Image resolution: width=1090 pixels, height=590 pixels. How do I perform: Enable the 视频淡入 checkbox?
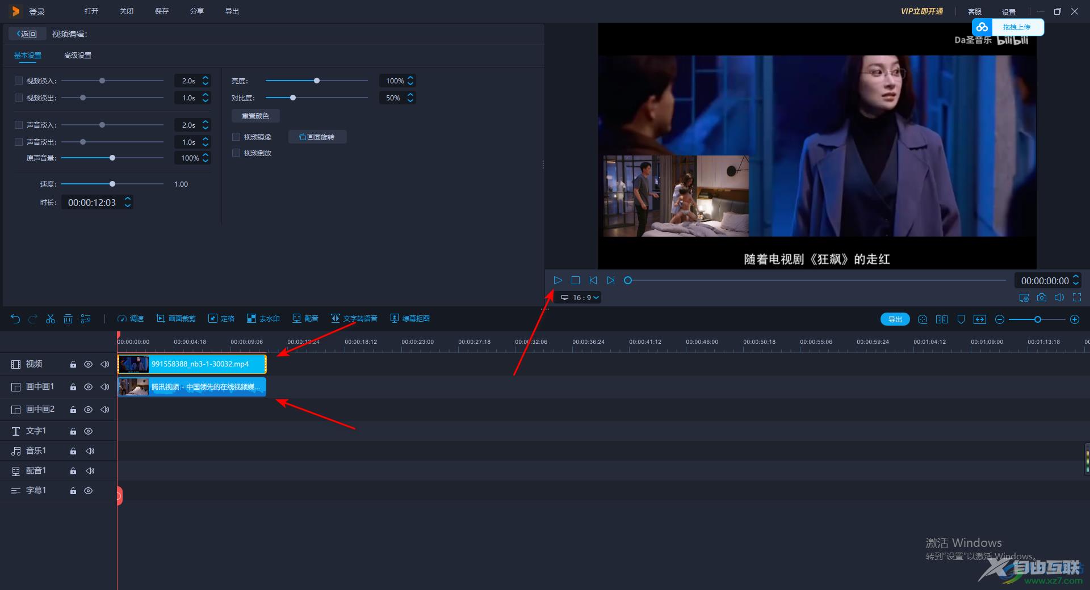point(19,81)
